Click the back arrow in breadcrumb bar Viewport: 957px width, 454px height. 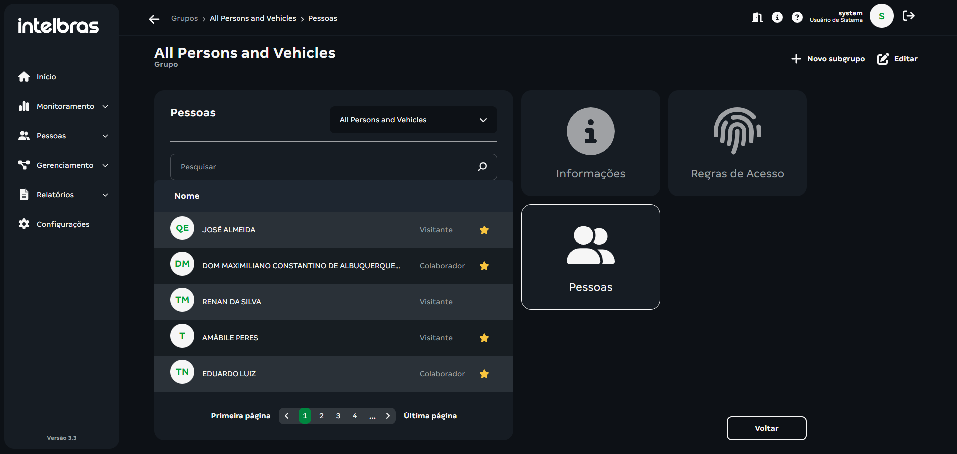pyautogui.click(x=154, y=19)
